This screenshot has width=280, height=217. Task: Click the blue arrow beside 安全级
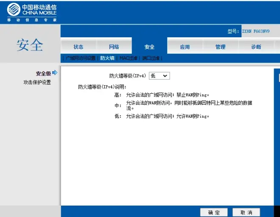coord(55,73)
